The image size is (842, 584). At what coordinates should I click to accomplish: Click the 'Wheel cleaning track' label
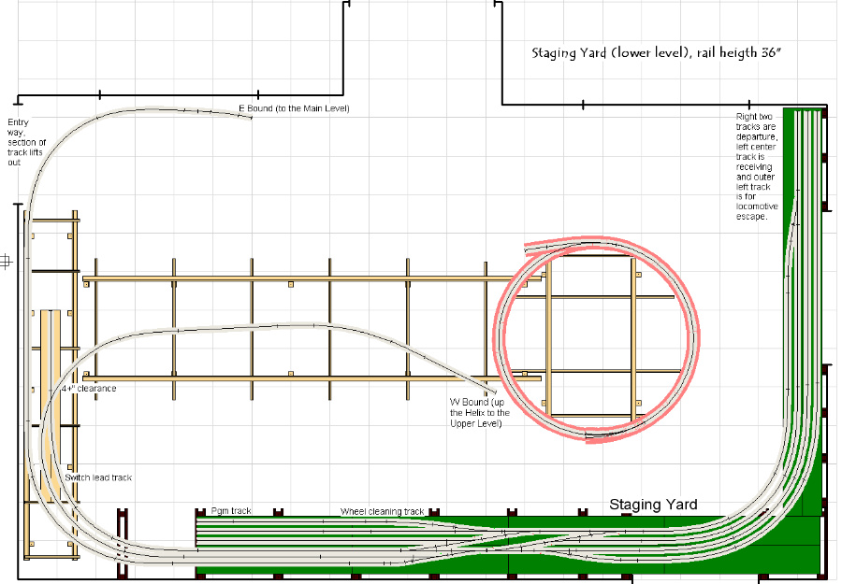(383, 511)
